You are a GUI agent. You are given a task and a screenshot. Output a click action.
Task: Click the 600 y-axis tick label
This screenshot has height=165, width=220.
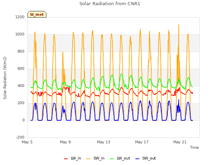(21, 69)
